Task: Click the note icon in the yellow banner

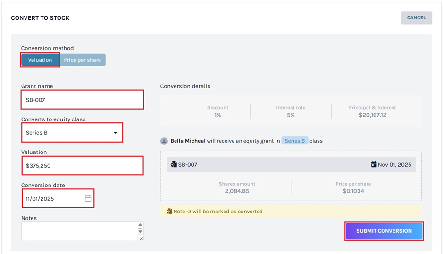Action: (169, 212)
